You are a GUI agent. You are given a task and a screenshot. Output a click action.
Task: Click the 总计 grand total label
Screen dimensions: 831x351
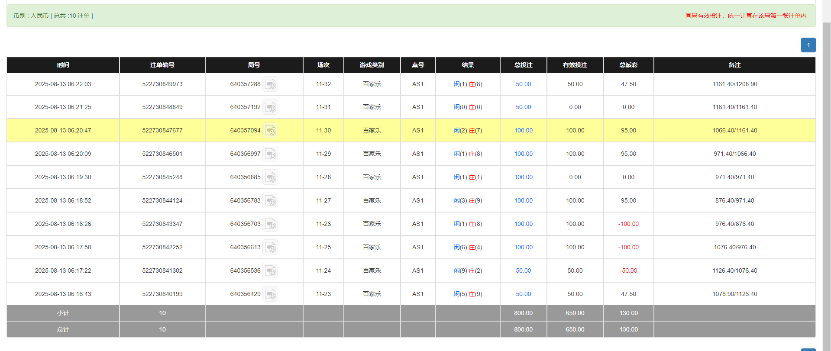pos(63,329)
